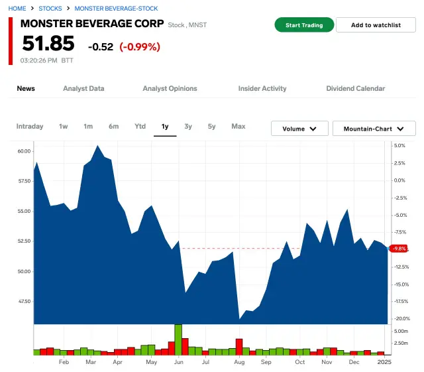Click the 2025 date axis label
This screenshot has width=424, height=372.
384,362
